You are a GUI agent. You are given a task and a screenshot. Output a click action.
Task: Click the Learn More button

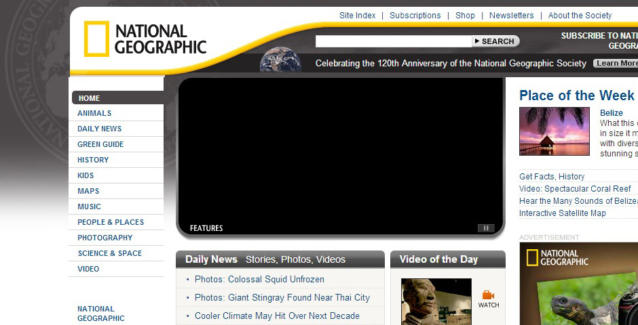[616, 63]
